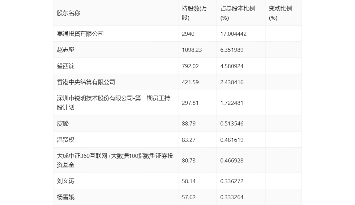Select the percentage 6.351989
The image size is (355, 205).
point(232,50)
